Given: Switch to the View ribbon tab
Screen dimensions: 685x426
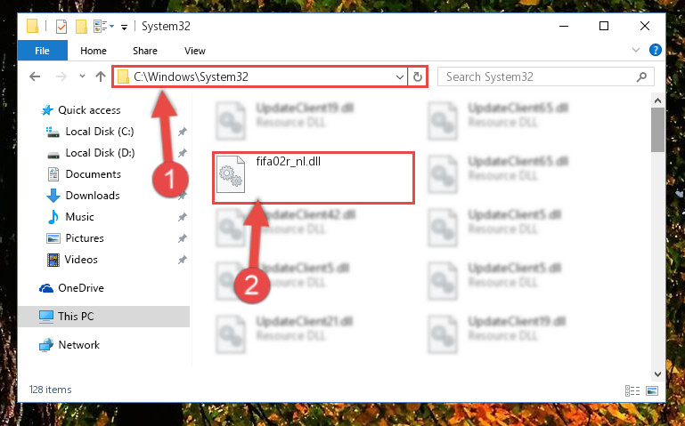Looking at the screenshot, I should tap(195, 51).
